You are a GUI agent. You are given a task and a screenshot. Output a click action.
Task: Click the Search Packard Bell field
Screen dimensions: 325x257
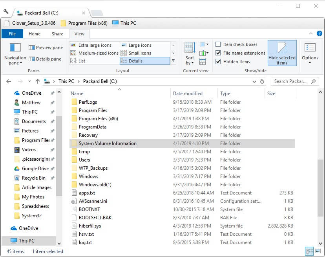point(294,81)
